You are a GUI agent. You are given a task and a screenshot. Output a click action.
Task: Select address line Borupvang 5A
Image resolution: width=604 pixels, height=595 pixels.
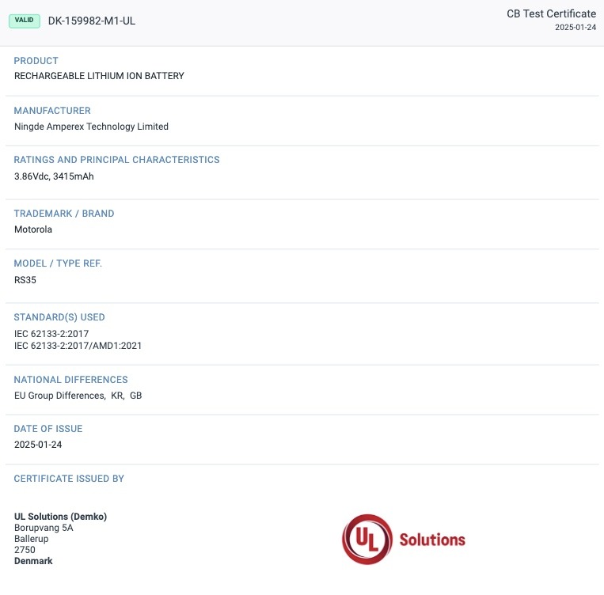(44, 528)
